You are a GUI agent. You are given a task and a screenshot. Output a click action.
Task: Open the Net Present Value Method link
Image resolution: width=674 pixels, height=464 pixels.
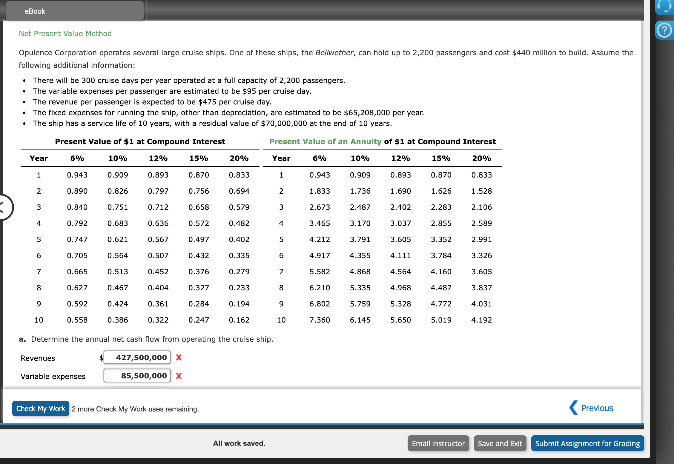coord(65,33)
